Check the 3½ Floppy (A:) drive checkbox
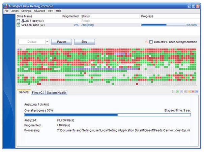 click(18, 21)
